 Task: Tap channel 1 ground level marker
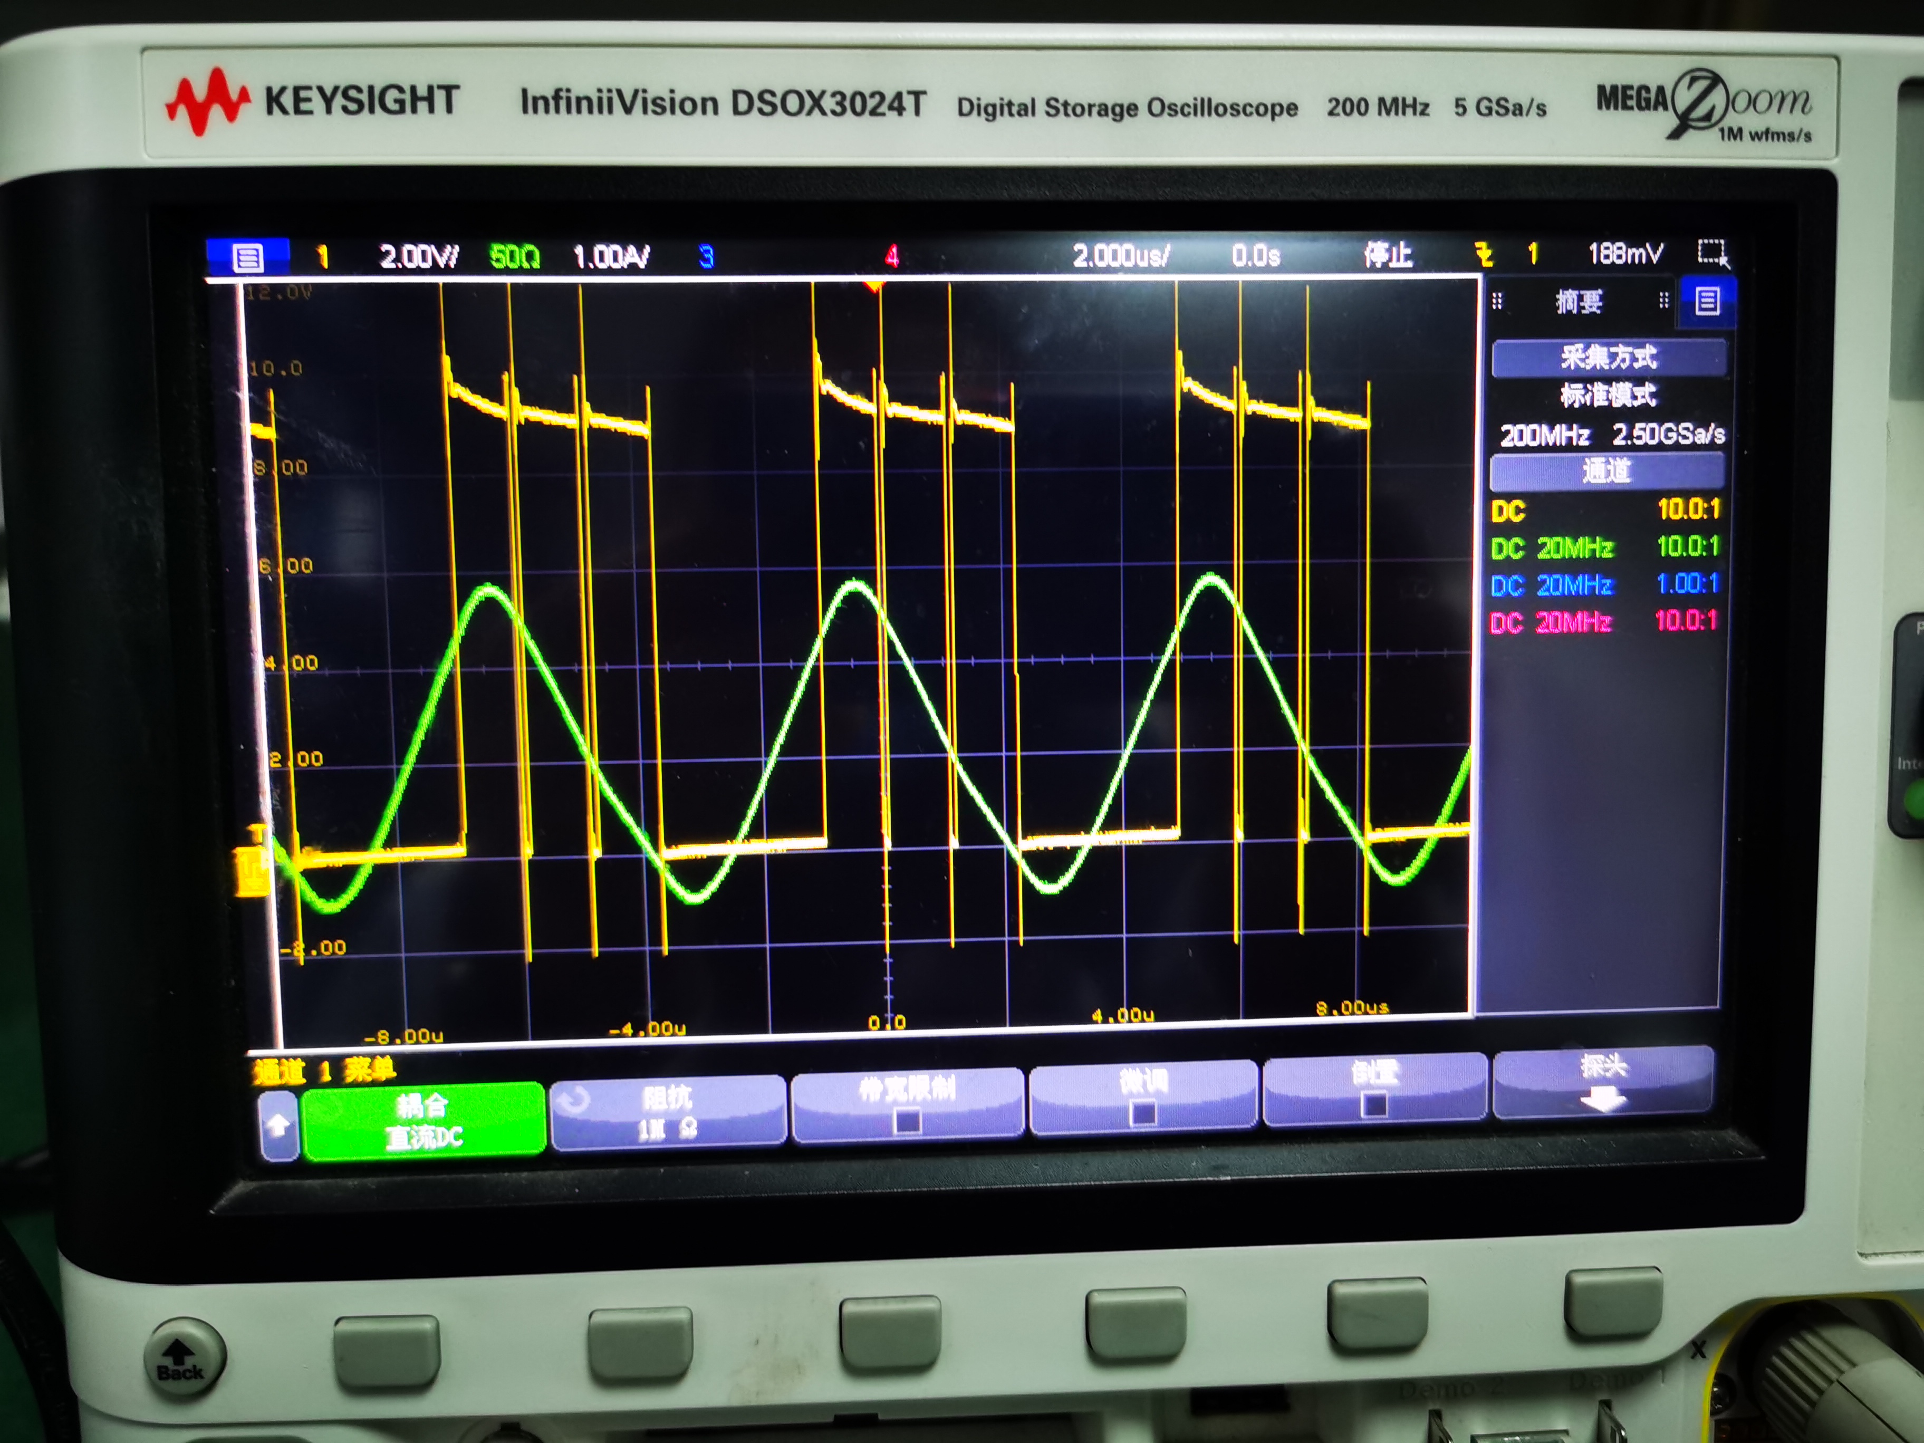[253, 872]
